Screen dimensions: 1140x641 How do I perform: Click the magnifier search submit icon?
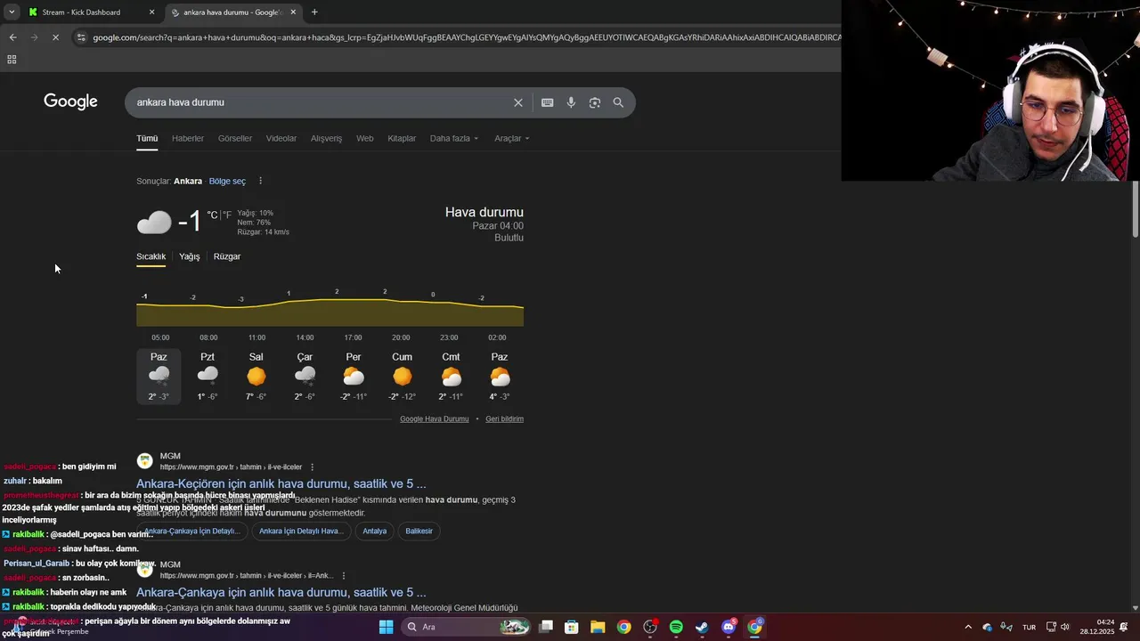(x=618, y=102)
